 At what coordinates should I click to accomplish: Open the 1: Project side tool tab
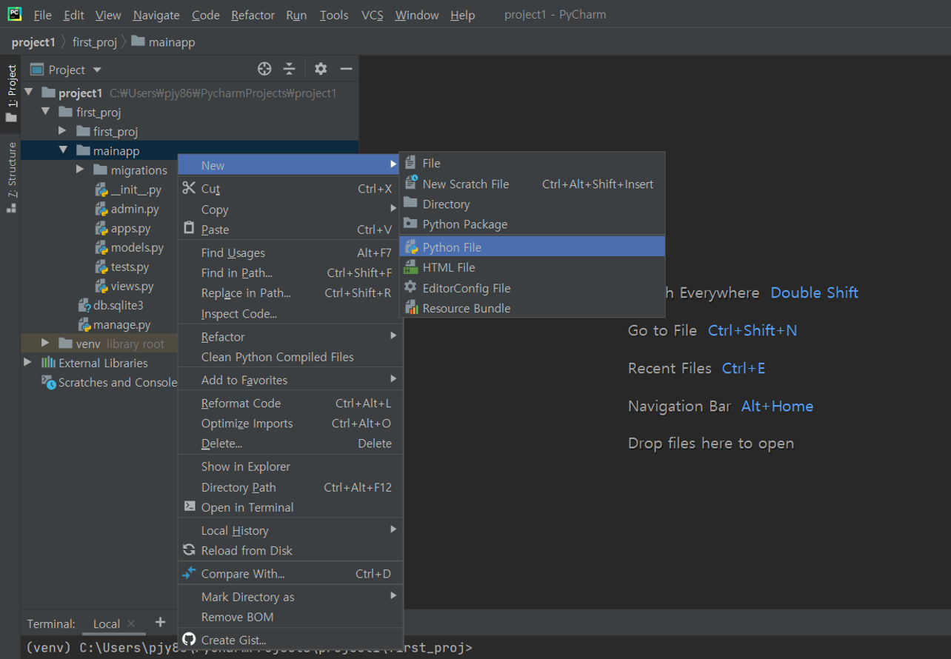point(11,93)
